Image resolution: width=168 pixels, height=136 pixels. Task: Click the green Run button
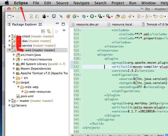click(x=92, y=16)
